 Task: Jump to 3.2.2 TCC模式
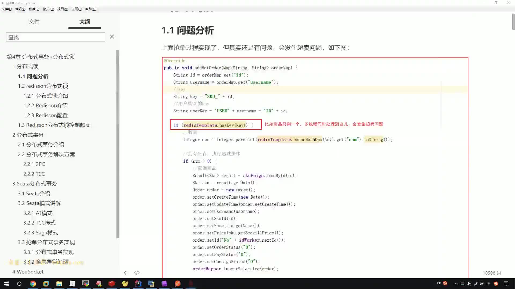pyautogui.click(x=39, y=223)
